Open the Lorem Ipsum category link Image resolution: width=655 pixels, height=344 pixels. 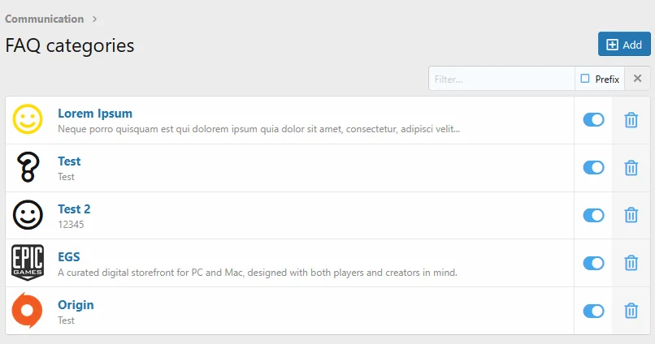(x=95, y=114)
